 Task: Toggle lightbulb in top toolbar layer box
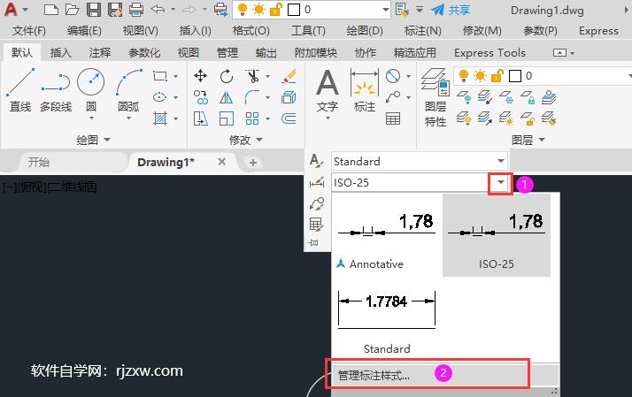click(x=243, y=9)
